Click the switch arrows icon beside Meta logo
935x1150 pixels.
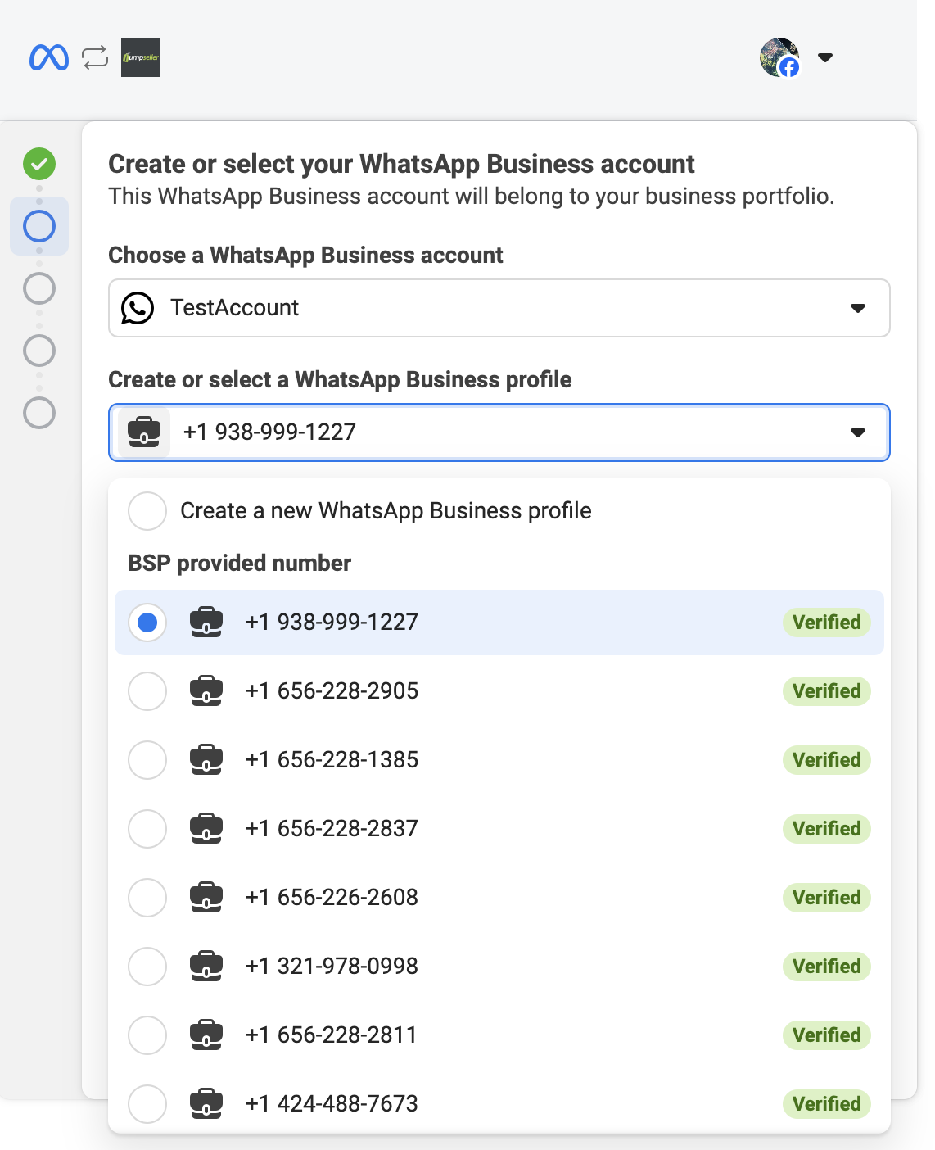tap(95, 57)
